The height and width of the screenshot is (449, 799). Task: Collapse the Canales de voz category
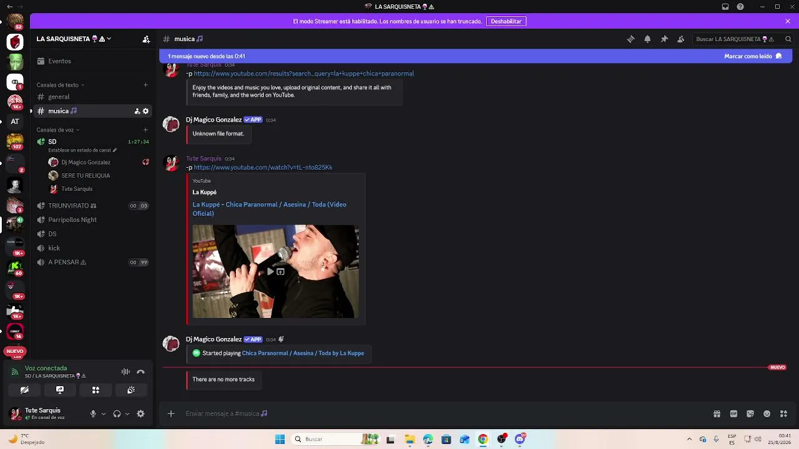point(57,130)
